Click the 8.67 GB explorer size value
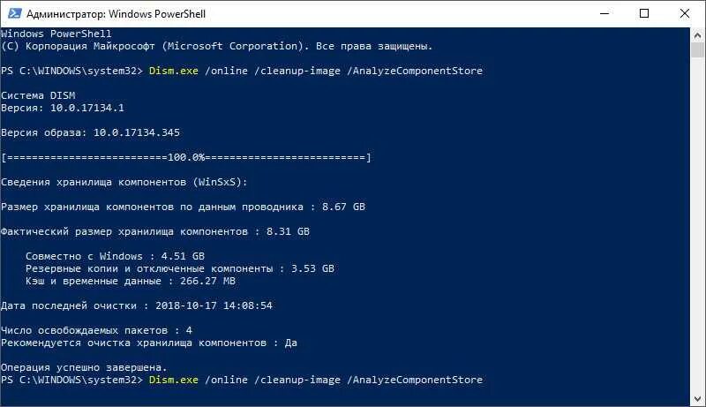This screenshot has height=407, width=706. 343,207
